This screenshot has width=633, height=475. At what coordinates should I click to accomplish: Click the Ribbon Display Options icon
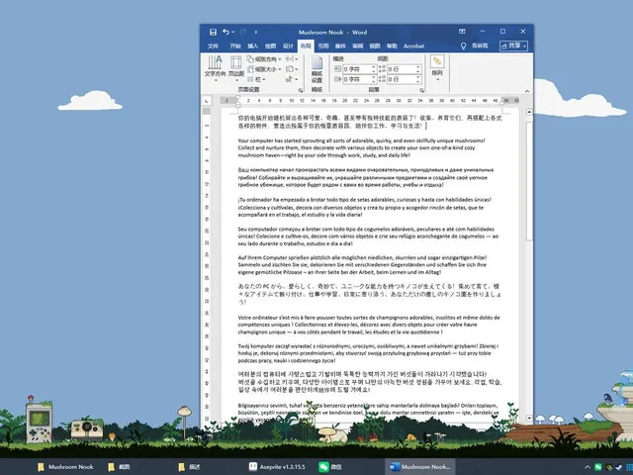(462, 32)
